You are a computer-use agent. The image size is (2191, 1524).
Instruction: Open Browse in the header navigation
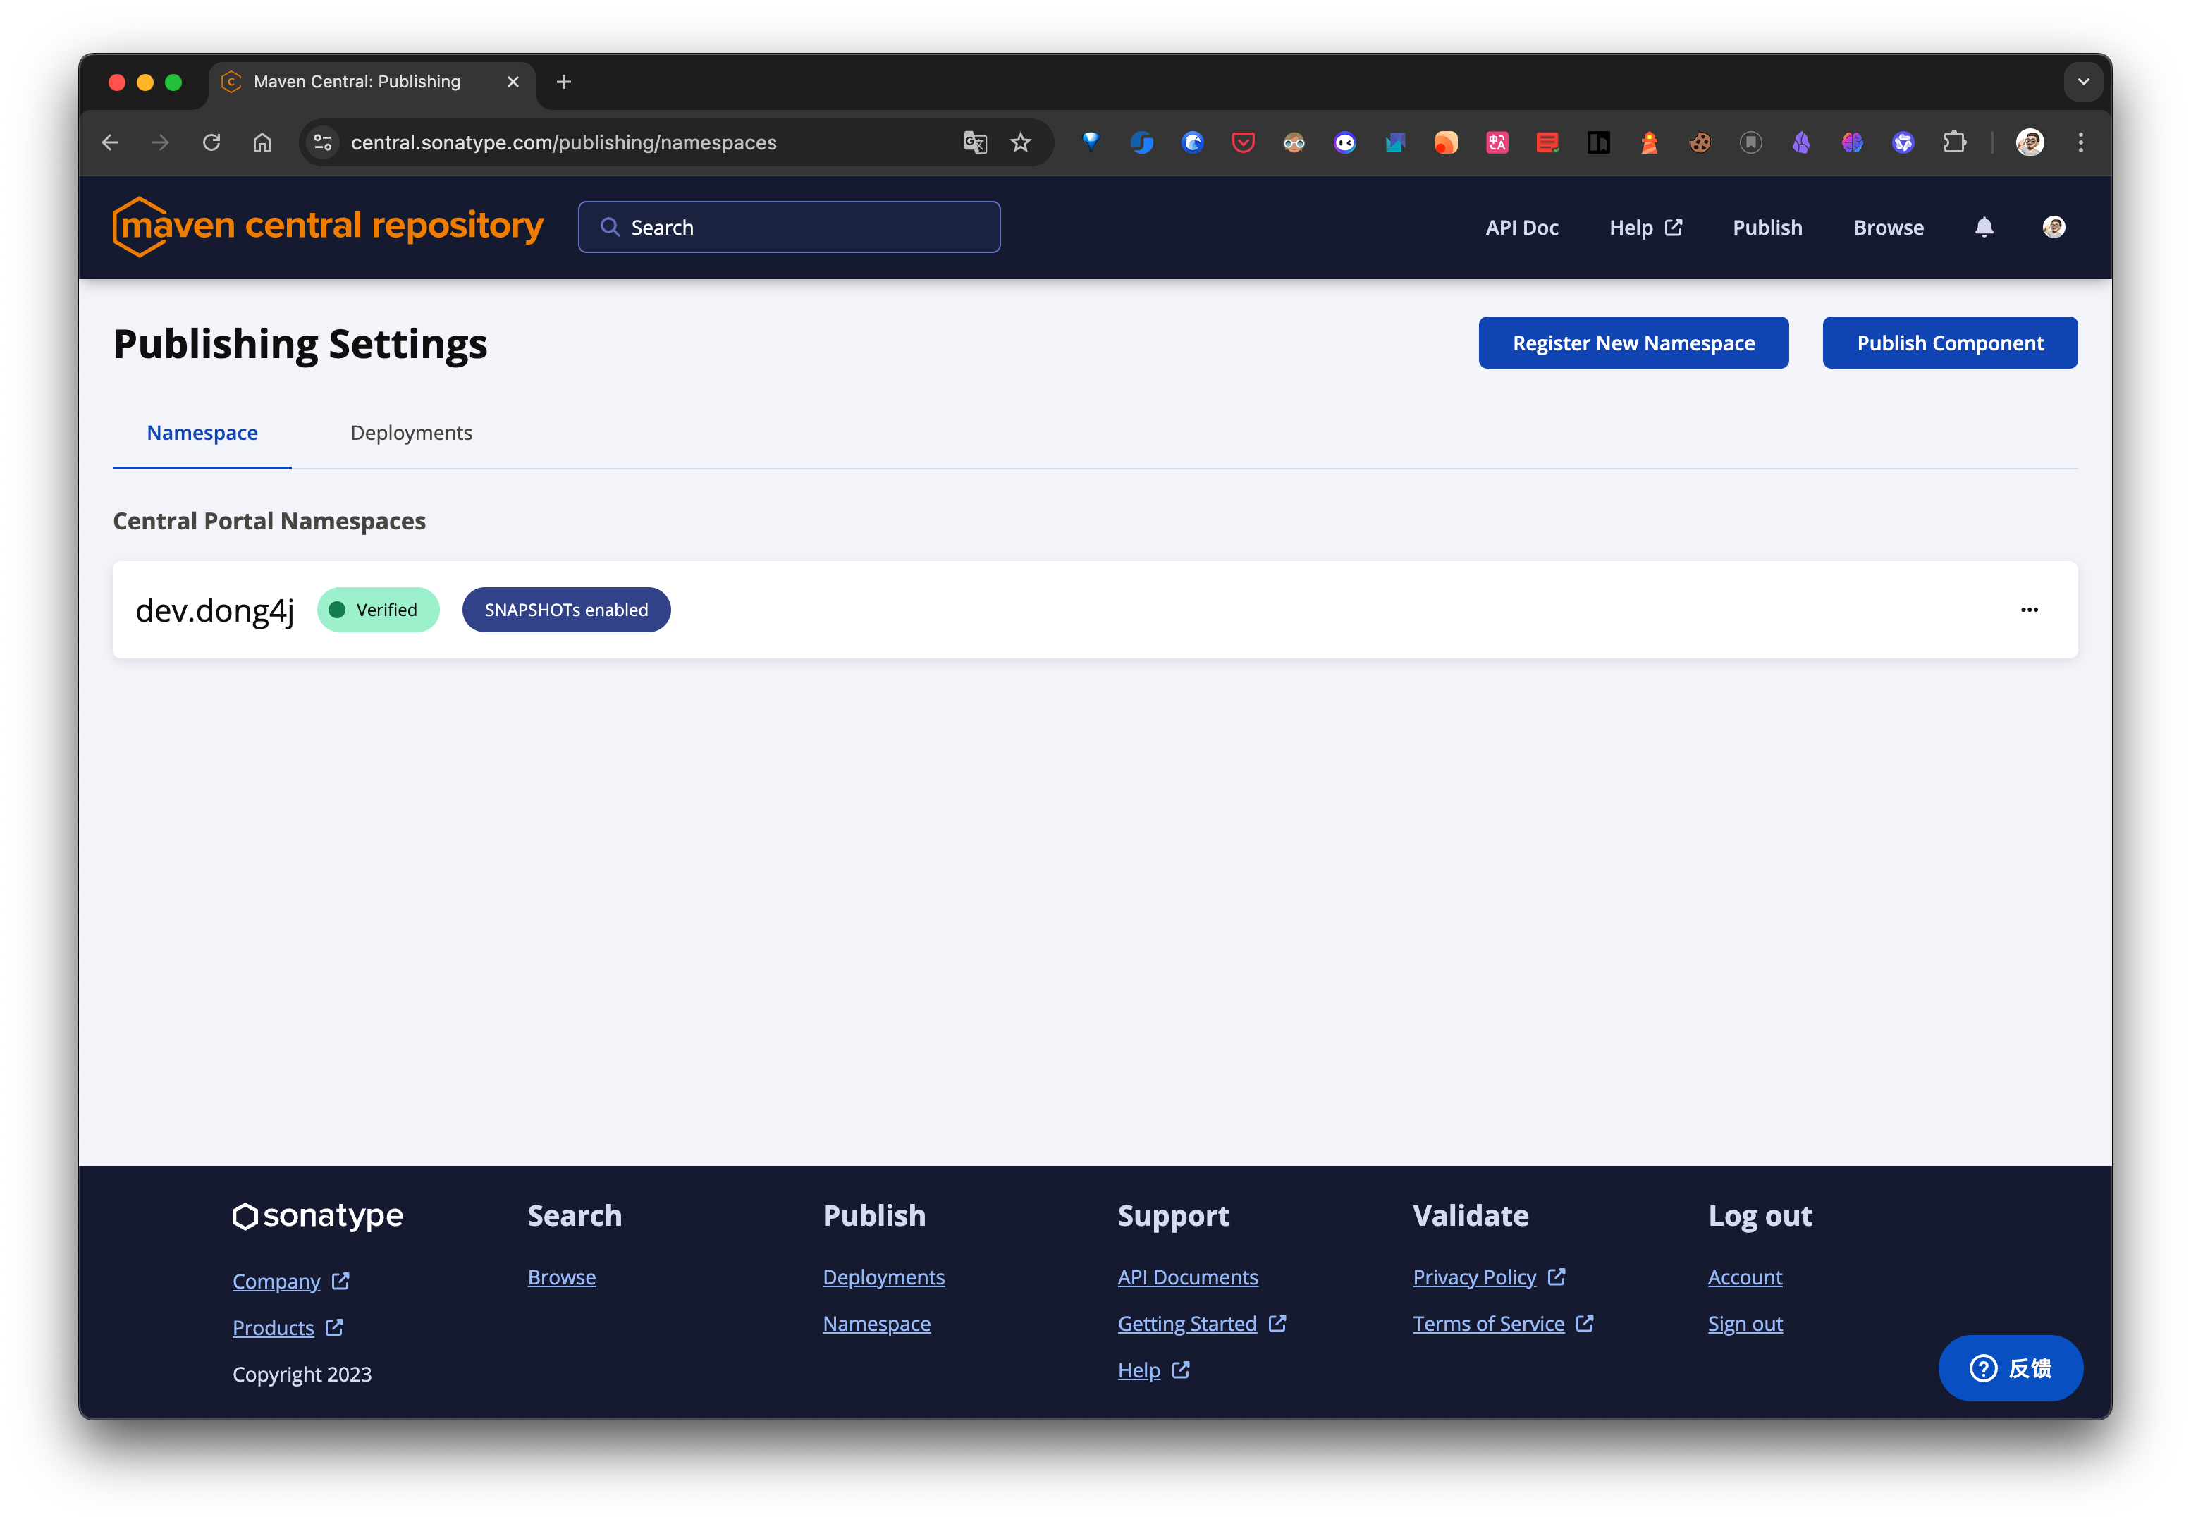coord(1889,227)
